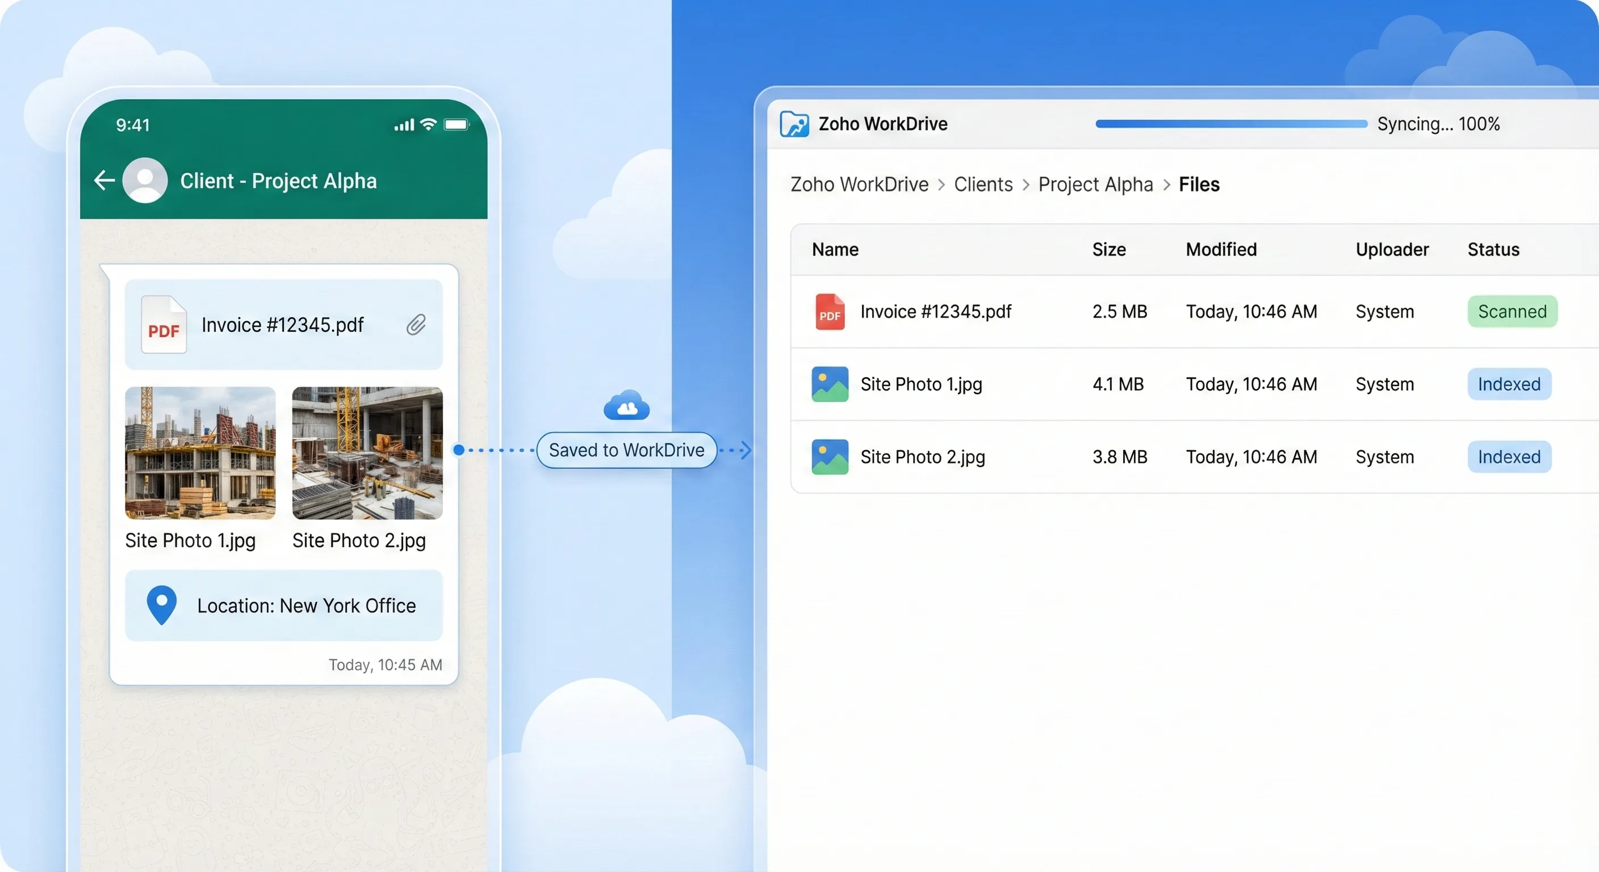The image size is (1599, 872).
Task: Click the cloud upload icon
Action: (x=626, y=406)
